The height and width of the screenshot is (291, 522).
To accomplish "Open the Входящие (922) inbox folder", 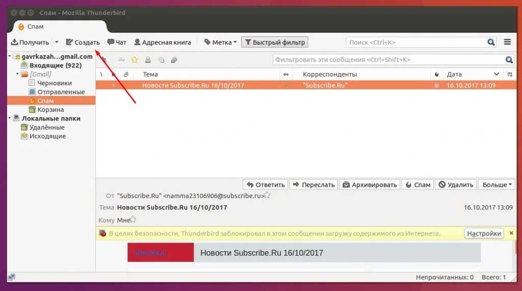I will [55, 65].
